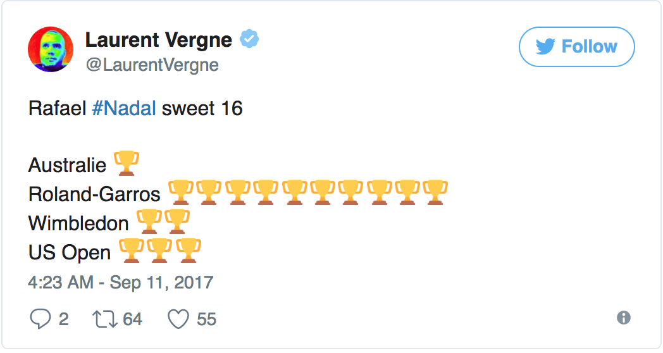Open the 4:23 AM - Sep 11, 2017 timestamp
This screenshot has width=663, height=353.
(x=121, y=282)
